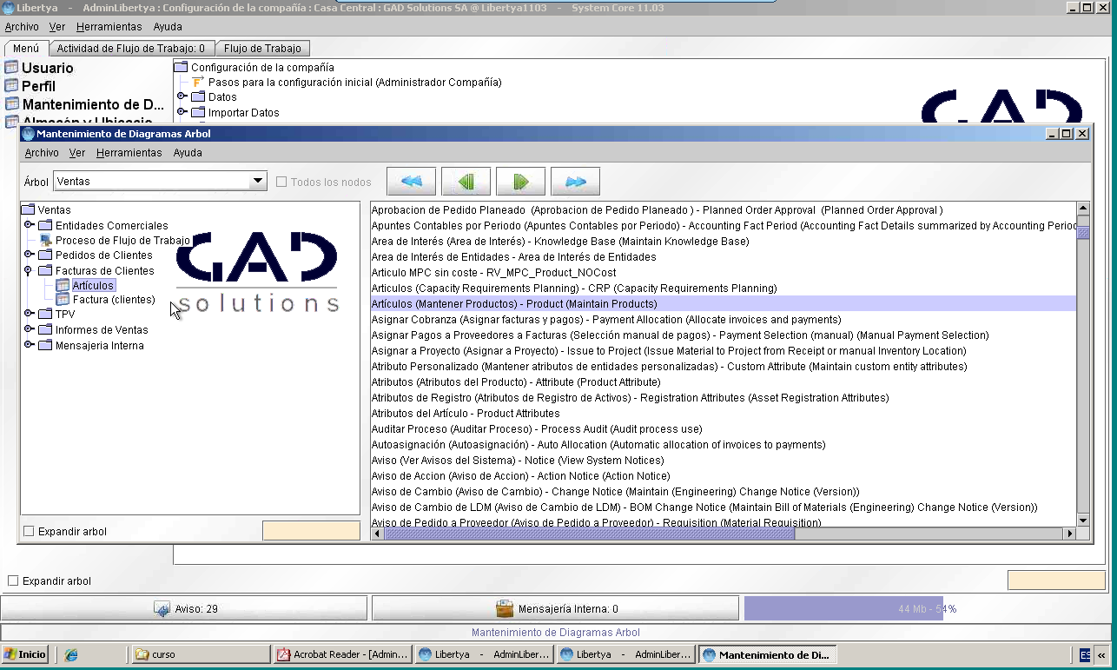Screen dimensions: 1117x670
Task: Open the Windows Inicio start button
Action: (25, 654)
